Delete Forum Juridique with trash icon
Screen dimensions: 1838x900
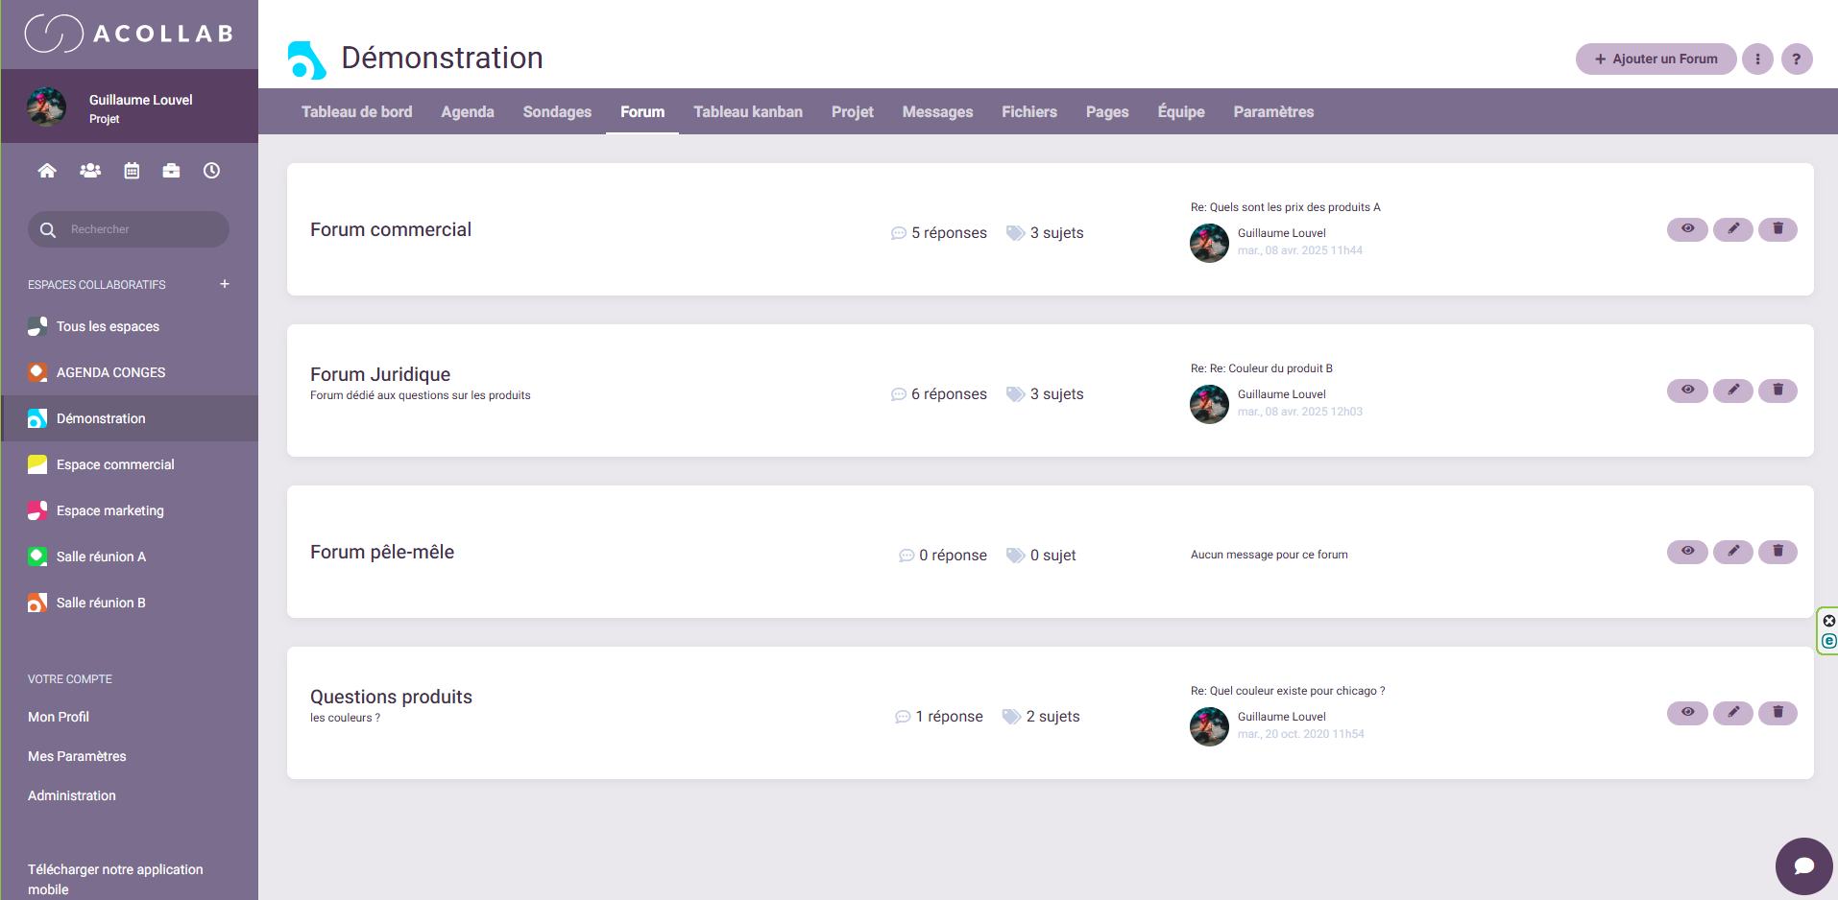coord(1777,391)
